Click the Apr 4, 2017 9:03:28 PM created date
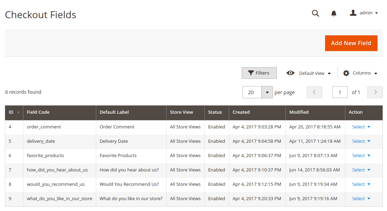 point(257,127)
